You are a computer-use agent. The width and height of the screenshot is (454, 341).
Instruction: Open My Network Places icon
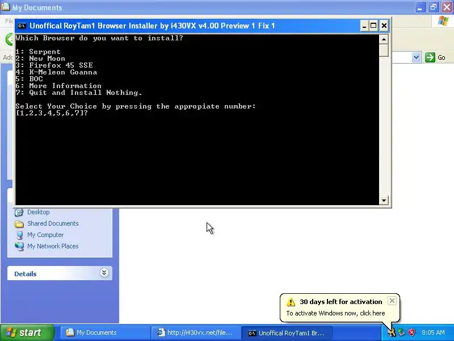[x=19, y=247]
